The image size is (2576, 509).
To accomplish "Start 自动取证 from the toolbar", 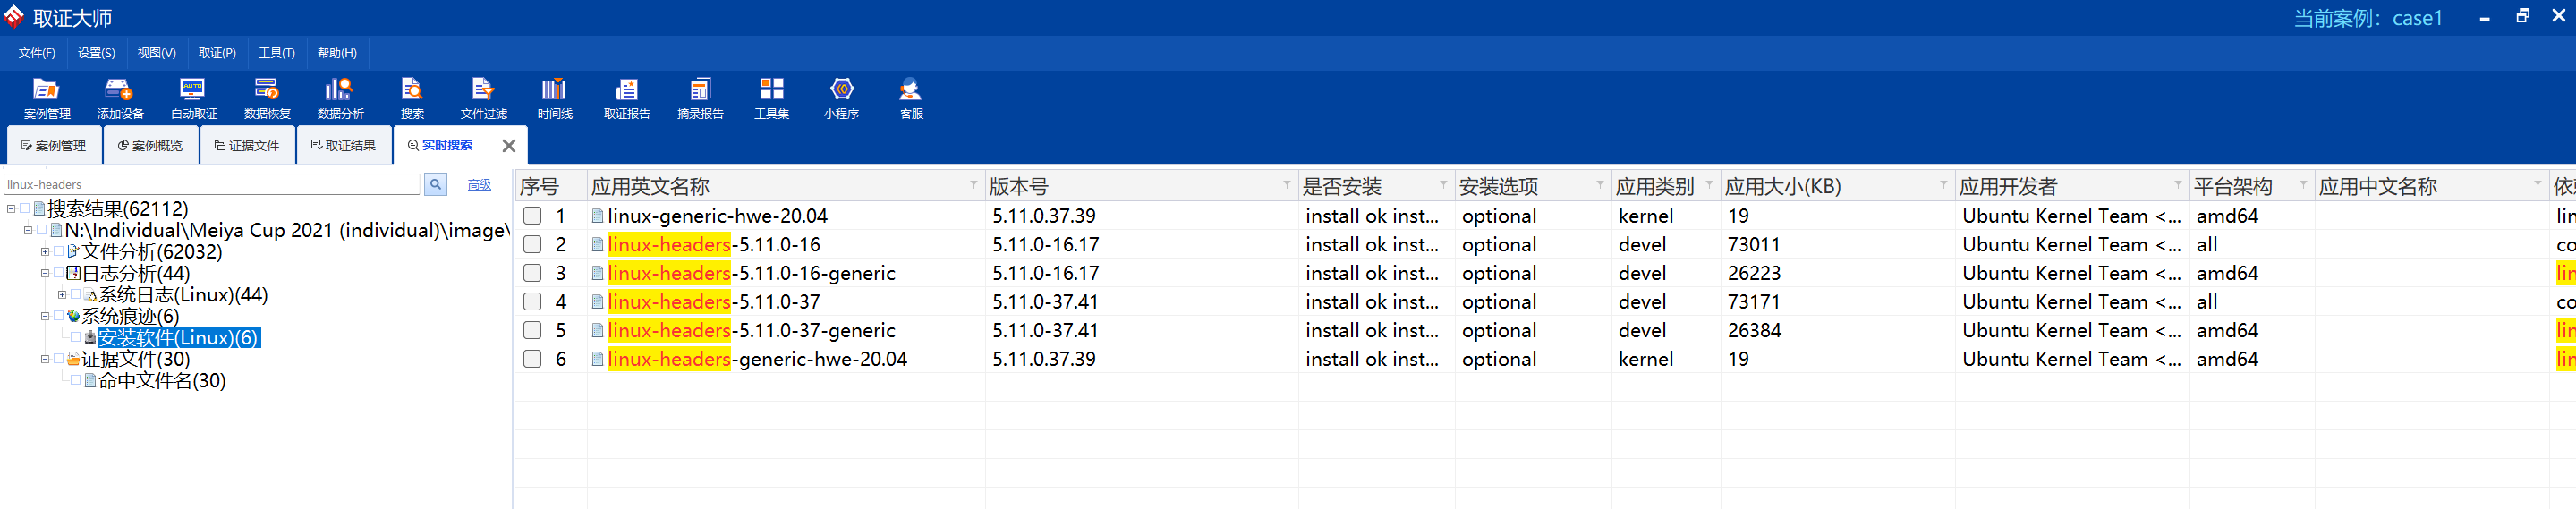I will click(x=193, y=98).
